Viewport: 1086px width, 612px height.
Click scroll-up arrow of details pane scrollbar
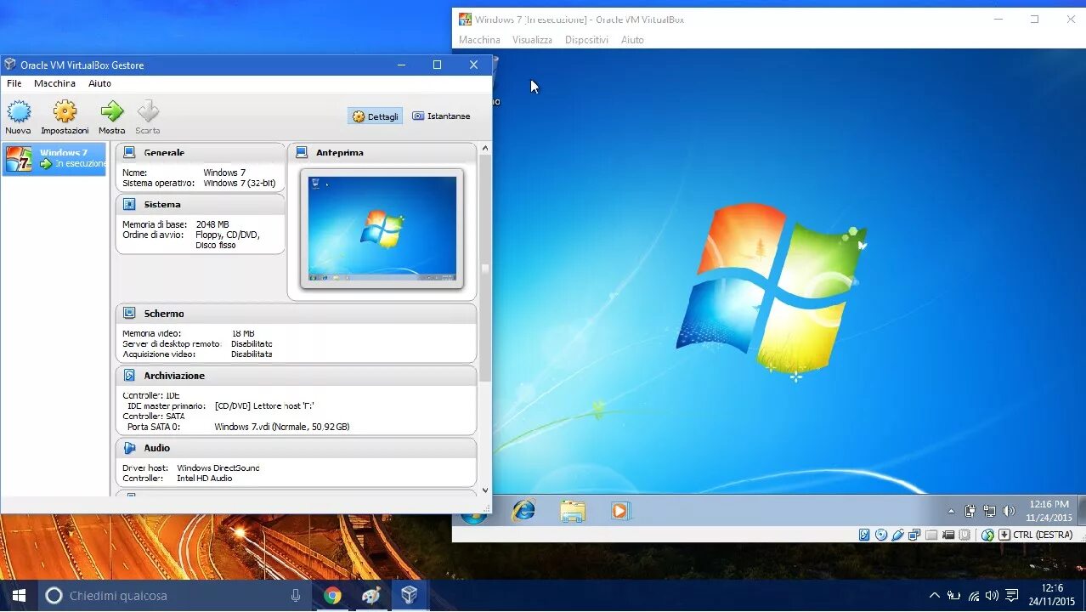coord(485,149)
